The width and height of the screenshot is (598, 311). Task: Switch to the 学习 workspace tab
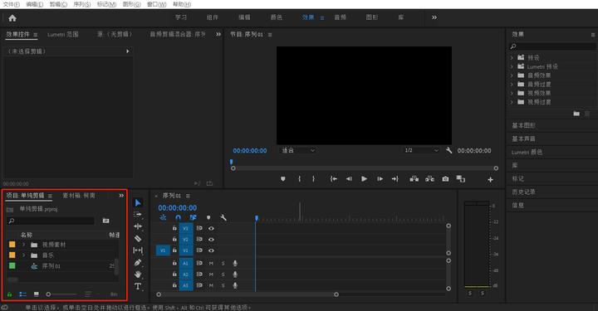coord(181,17)
